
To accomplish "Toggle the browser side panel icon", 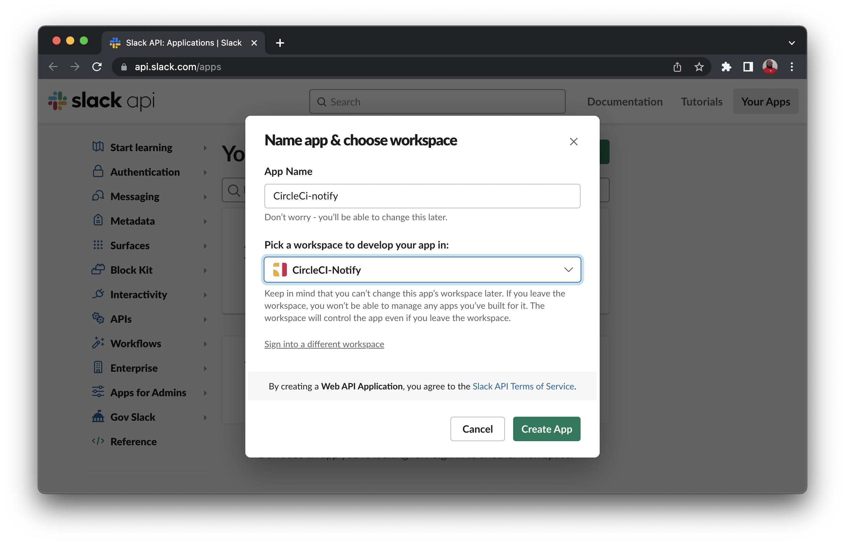I will (x=748, y=67).
